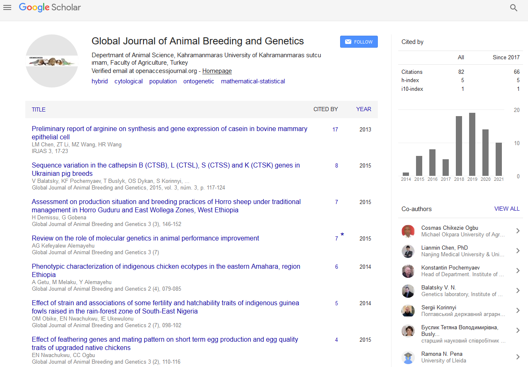
Task: Click the 2019 bar in citations chart
Action: (472, 144)
